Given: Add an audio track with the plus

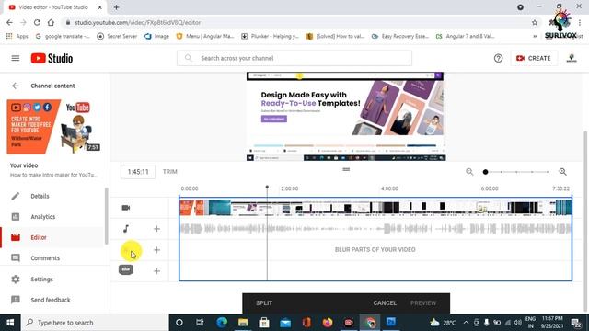Looking at the screenshot, I should 156,229.
